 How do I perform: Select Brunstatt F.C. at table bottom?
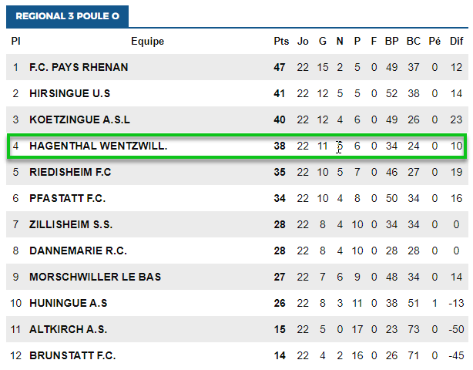pos(72,355)
